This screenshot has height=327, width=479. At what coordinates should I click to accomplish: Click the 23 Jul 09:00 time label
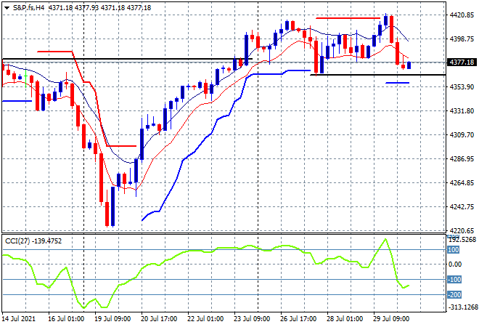tap(252, 319)
